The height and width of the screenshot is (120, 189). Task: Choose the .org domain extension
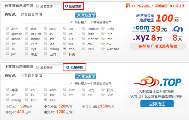(46, 28)
